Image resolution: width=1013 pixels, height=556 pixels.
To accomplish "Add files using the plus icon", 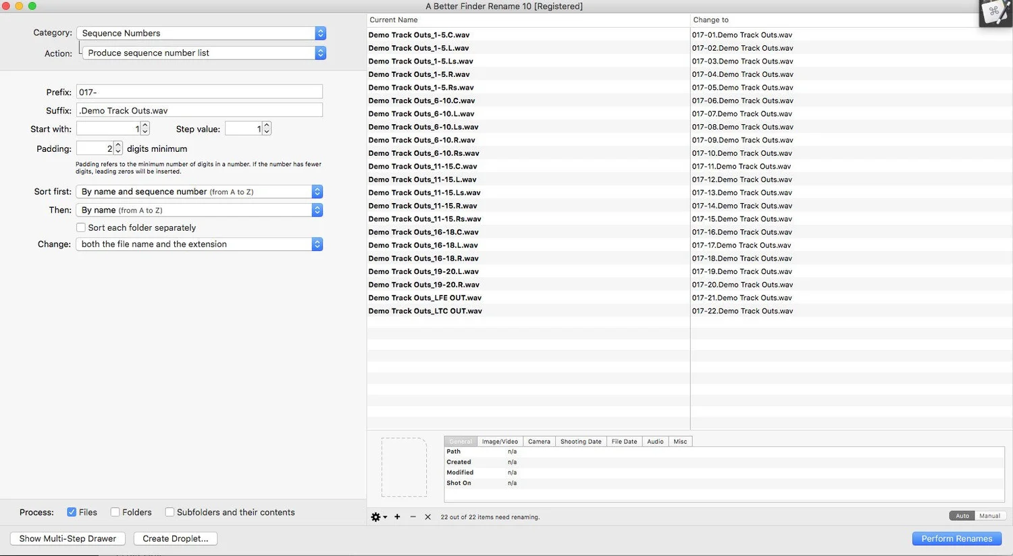I will [x=397, y=517].
